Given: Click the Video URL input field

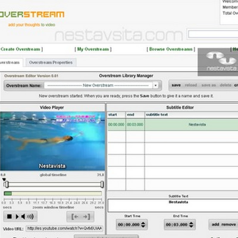Looking at the screenshot, I should click(x=64, y=228).
